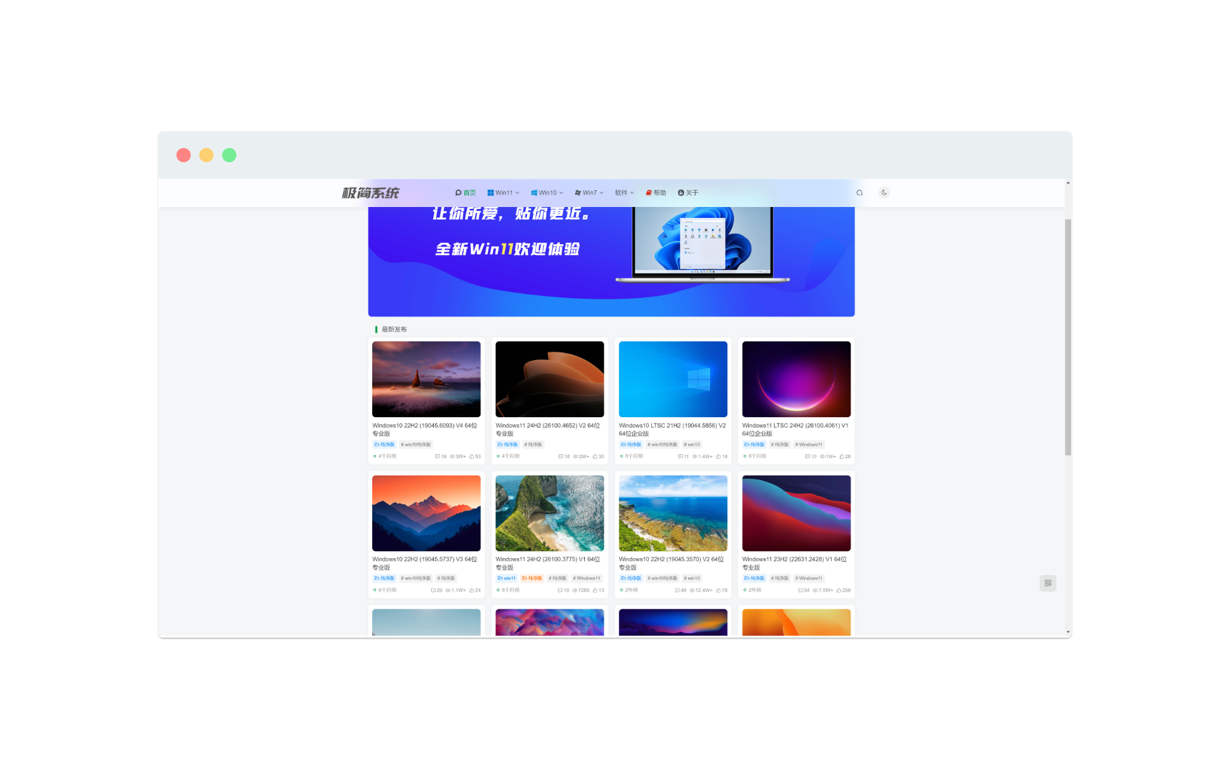Click the #win10 tag on Windows10 LTSC card
This screenshot has height=769, width=1230.
693,445
